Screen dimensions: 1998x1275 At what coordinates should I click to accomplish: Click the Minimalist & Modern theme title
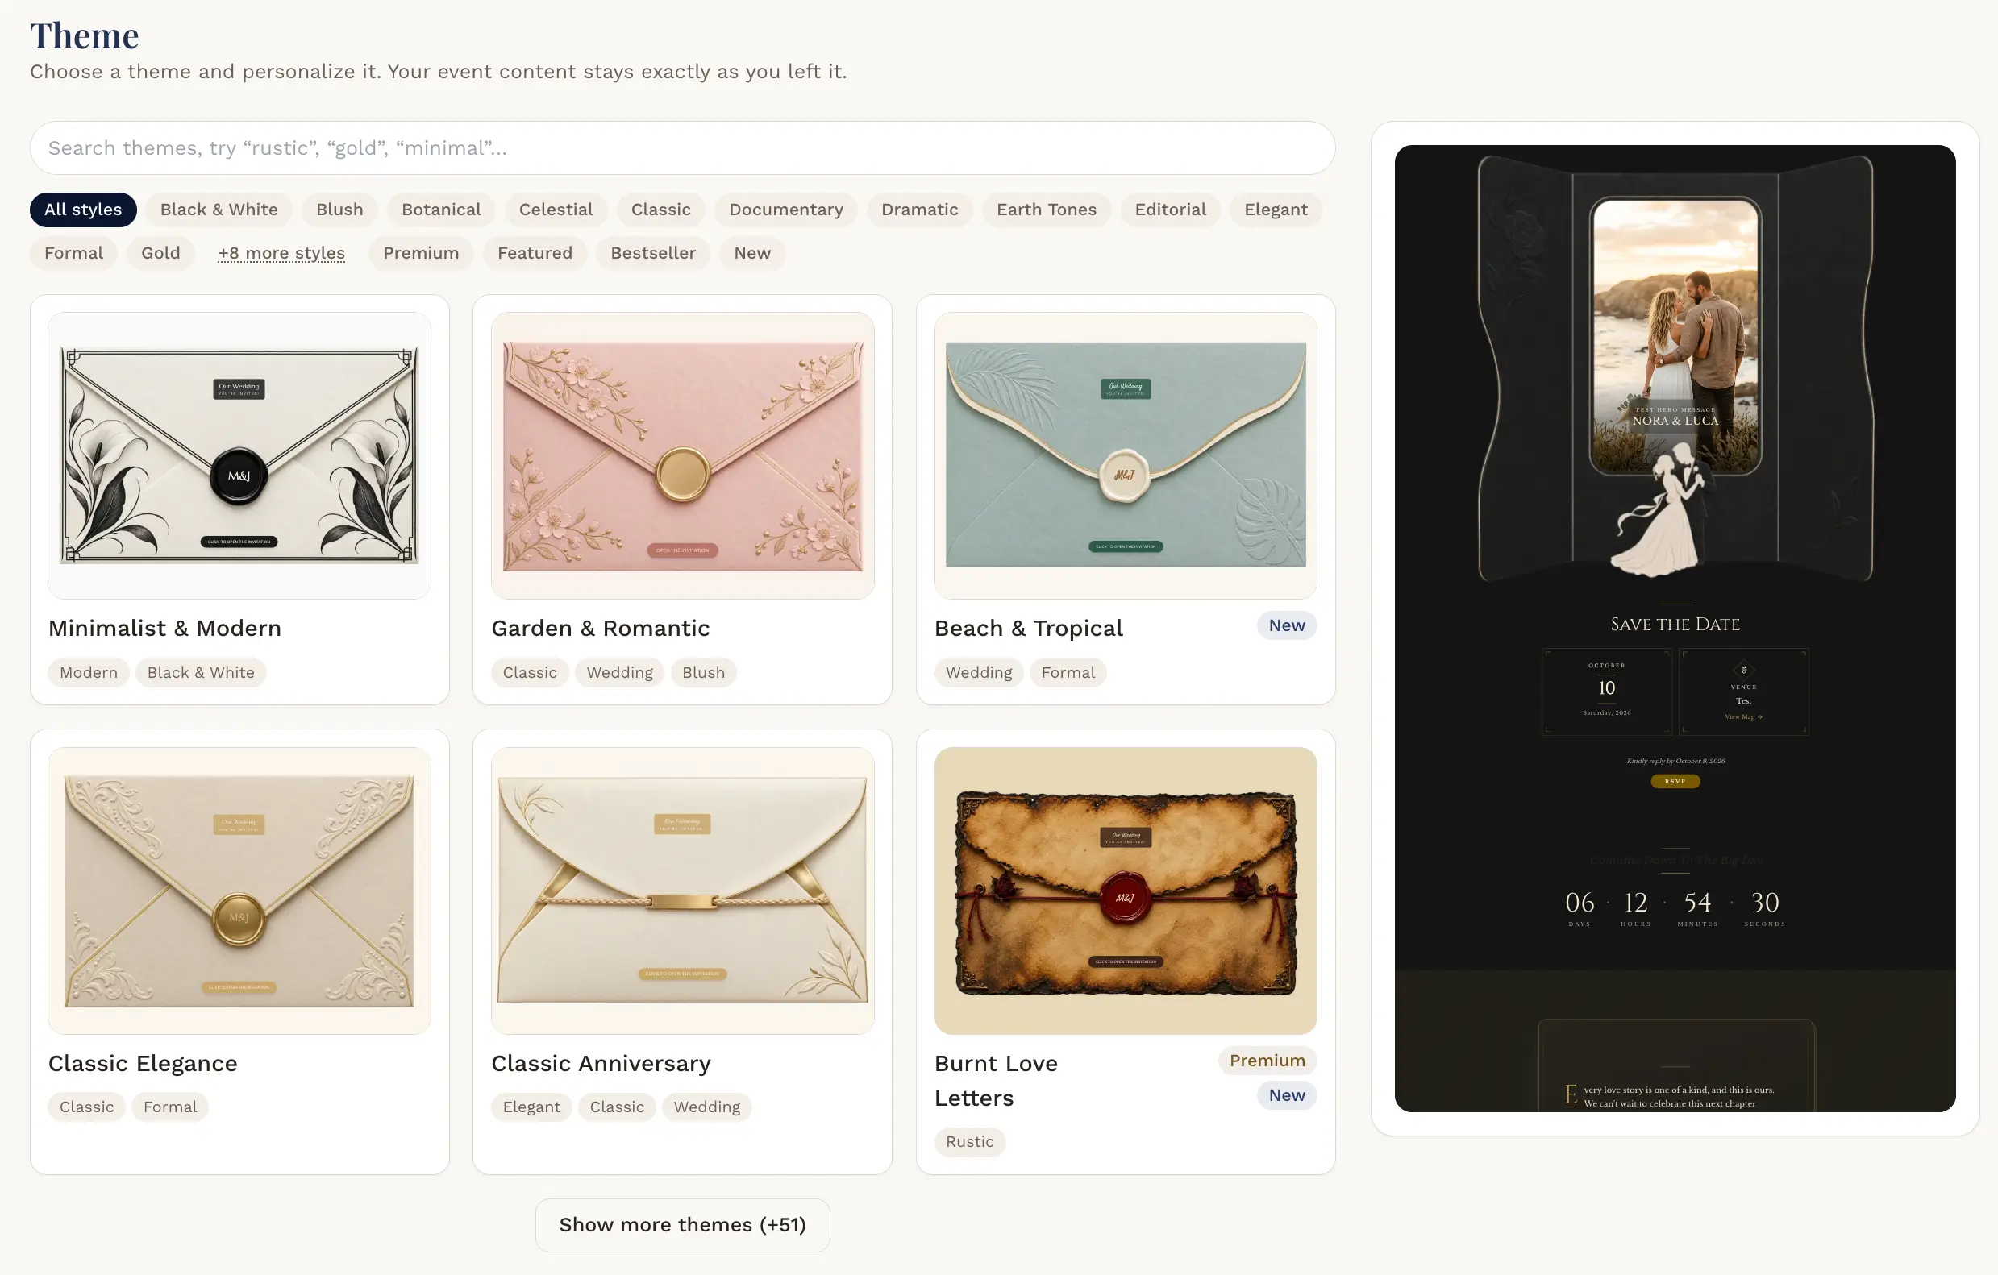164,628
